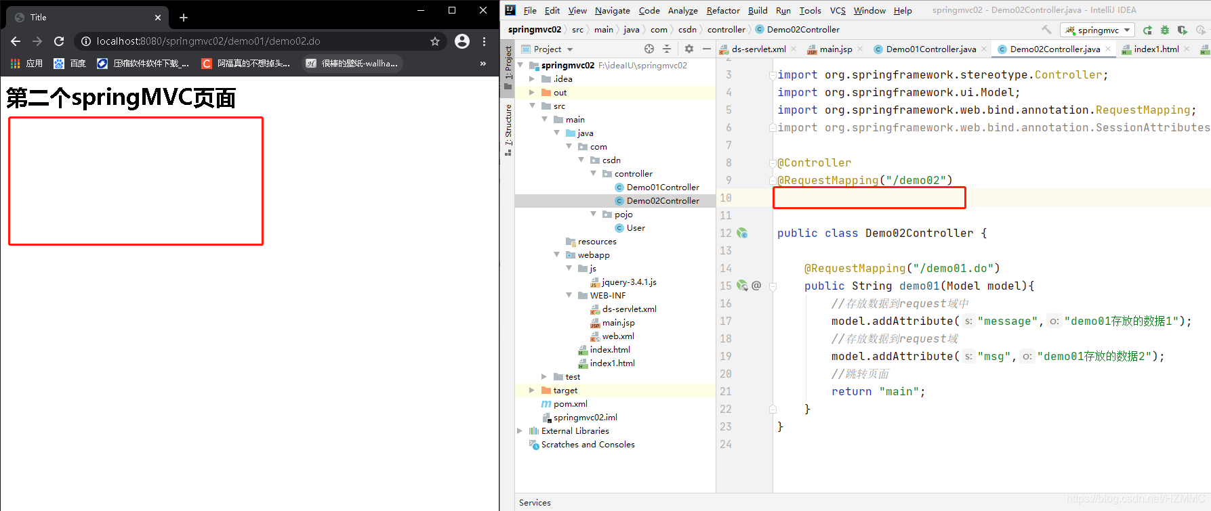Close the Demo01Controller.java editor tab
The height and width of the screenshot is (511, 1211).
pyautogui.click(x=984, y=49)
